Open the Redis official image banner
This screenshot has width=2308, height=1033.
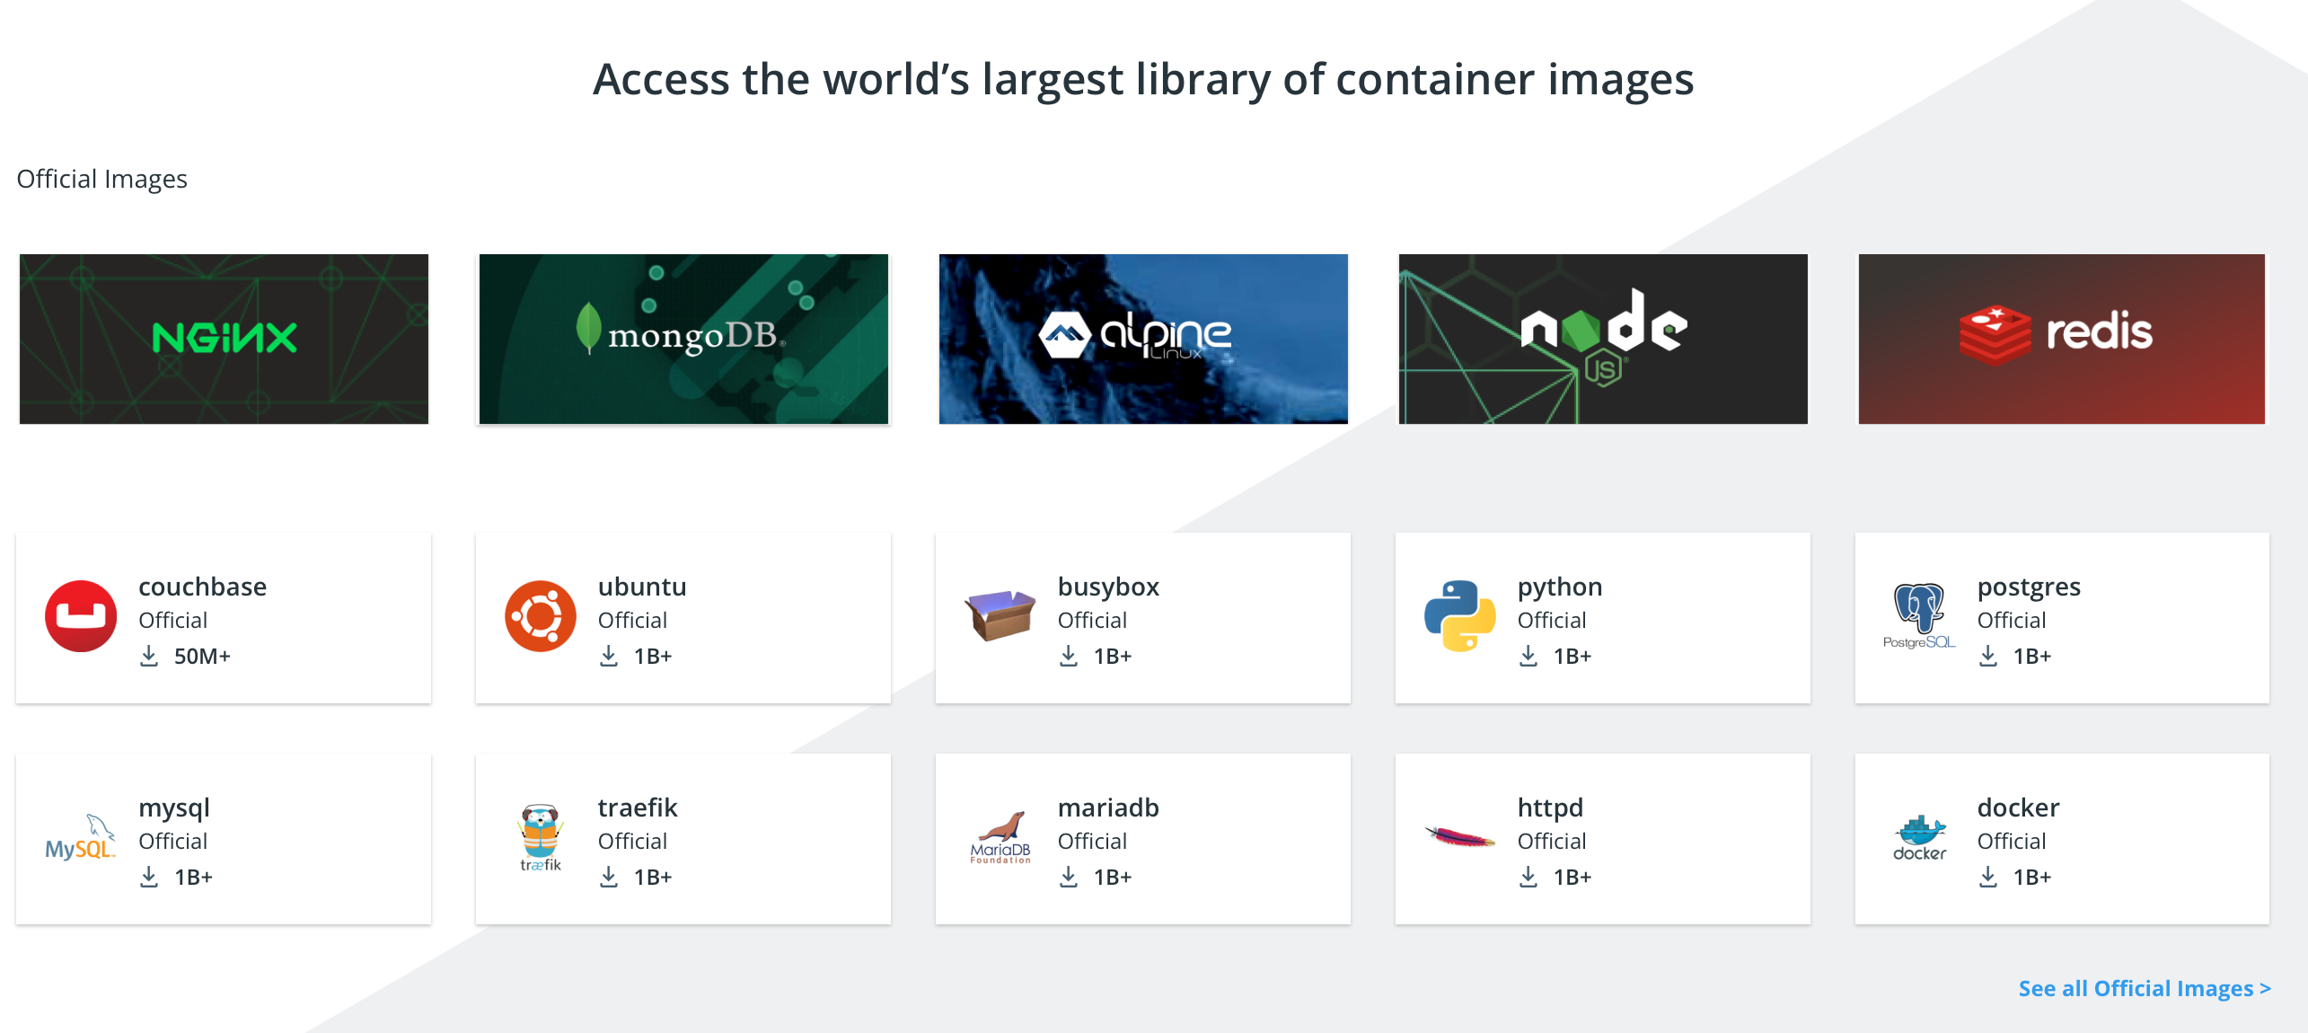pos(2062,339)
